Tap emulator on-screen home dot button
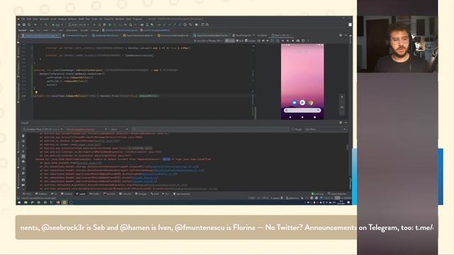The height and width of the screenshot is (255, 454). (302, 117)
